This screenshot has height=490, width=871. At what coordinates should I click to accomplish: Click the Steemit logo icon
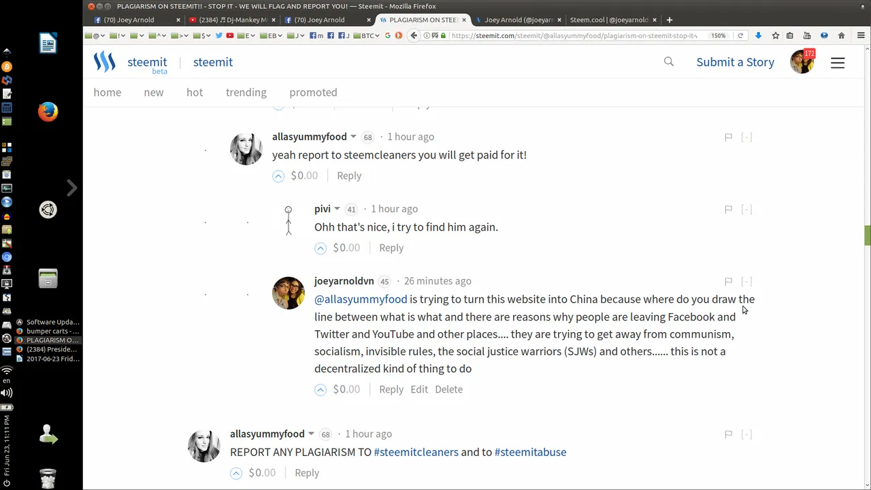(x=104, y=62)
